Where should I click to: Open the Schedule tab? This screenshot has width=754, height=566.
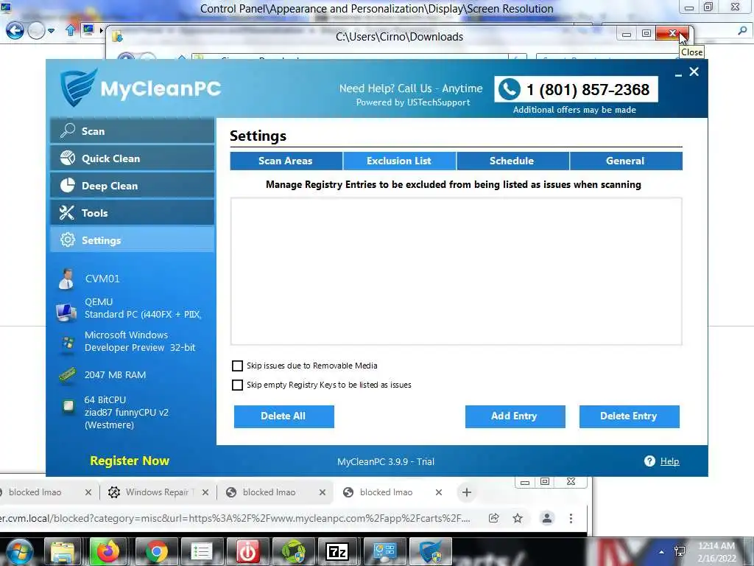[x=512, y=161]
